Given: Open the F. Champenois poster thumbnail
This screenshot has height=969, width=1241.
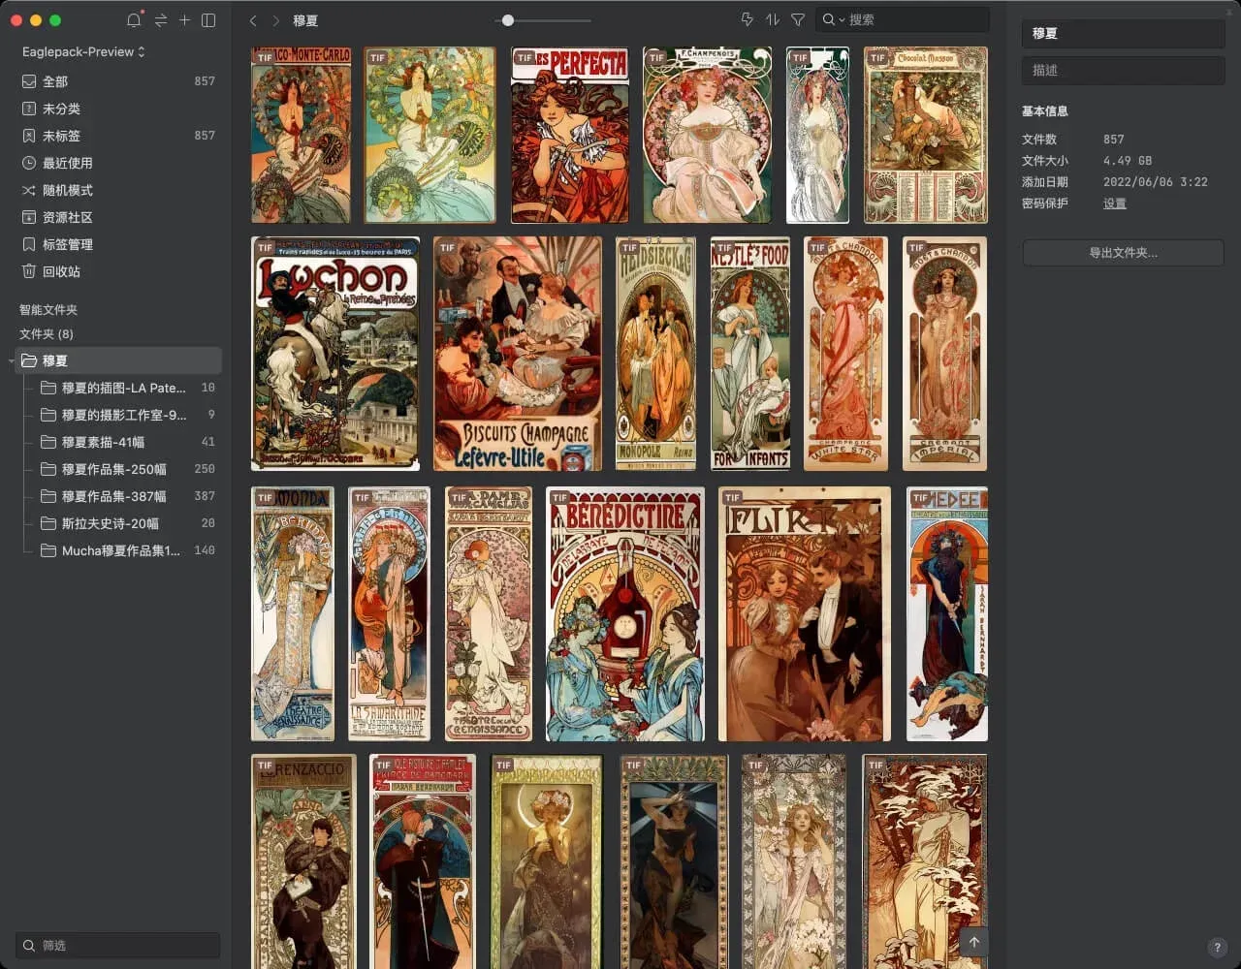Looking at the screenshot, I should 707,136.
